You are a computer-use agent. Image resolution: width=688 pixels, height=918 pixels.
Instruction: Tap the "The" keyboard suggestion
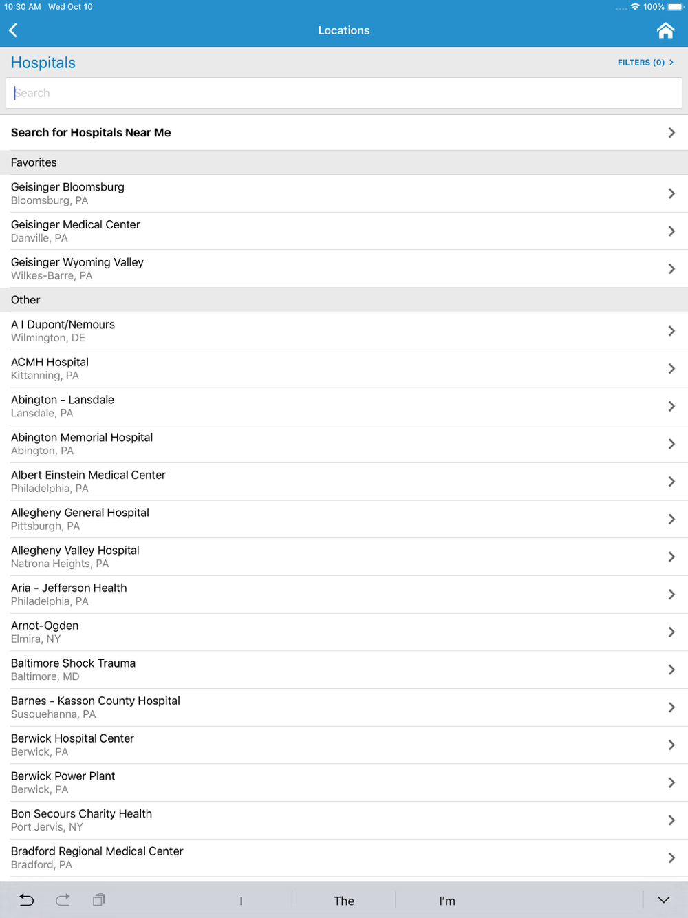click(x=344, y=901)
